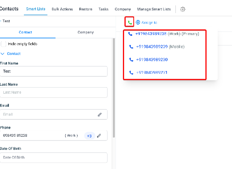This screenshot has width=232, height=169.
Task: Call the number ending 9231
Action: coord(148,73)
